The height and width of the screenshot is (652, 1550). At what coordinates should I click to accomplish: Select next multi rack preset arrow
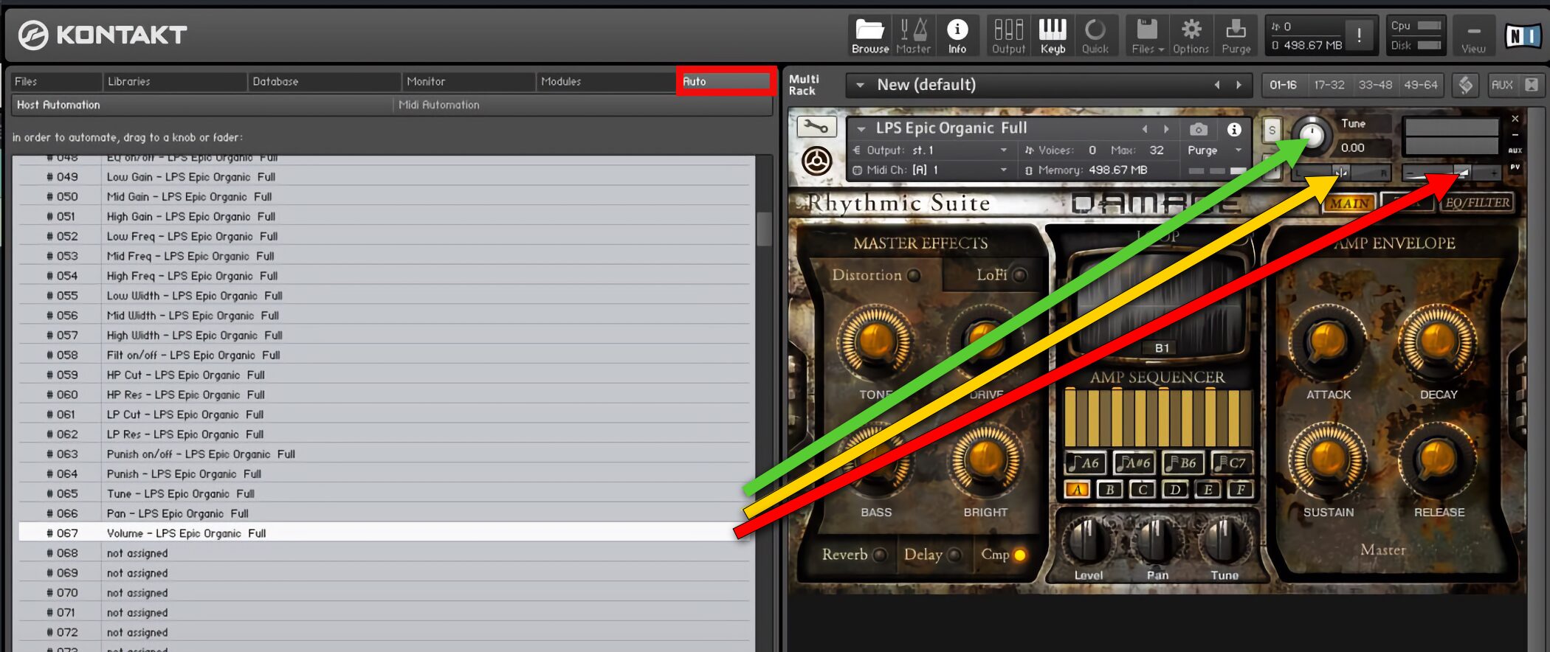coord(1239,85)
